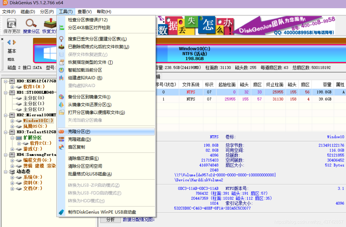
Task: Collapse the 扩展分区 extended partition node
Action: click(x=12, y=138)
